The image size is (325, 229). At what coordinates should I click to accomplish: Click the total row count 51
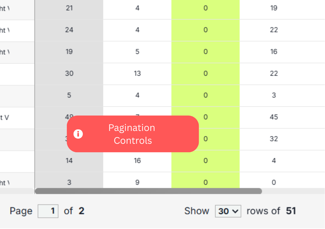tap(291, 211)
